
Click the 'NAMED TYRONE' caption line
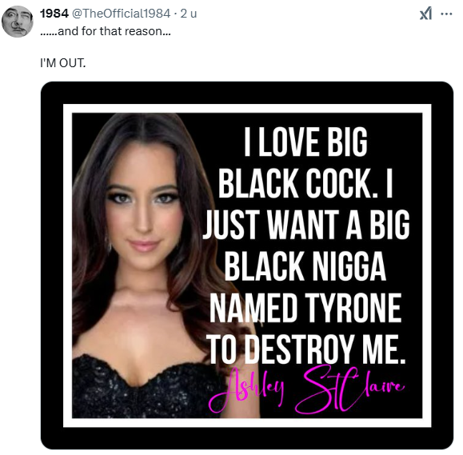[x=305, y=308]
